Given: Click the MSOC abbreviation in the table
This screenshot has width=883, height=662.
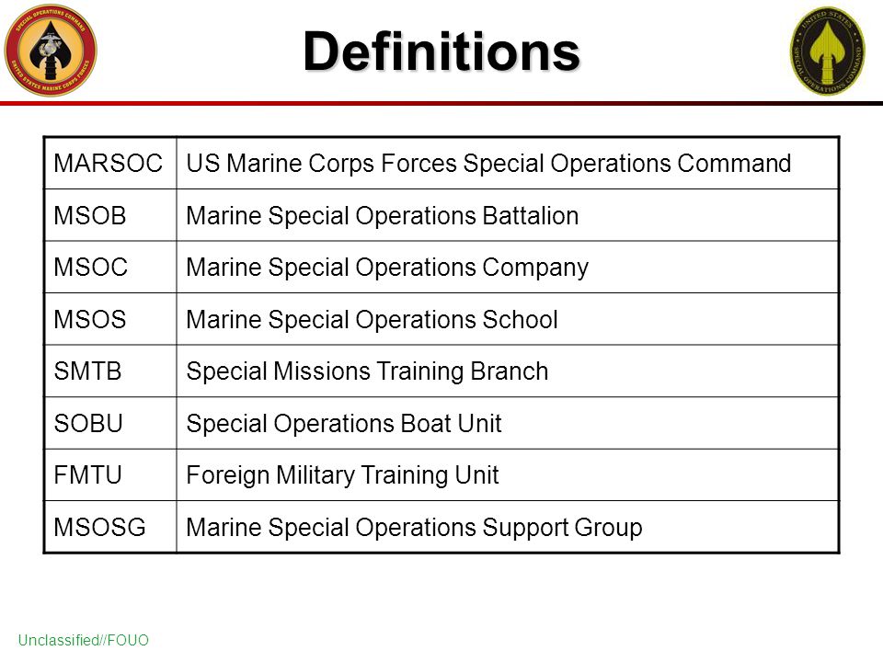Looking at the screenshot, I should tap(91, 268).
